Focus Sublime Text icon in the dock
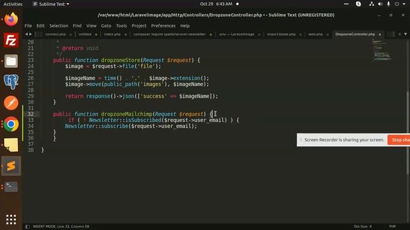410x230 pixels. point(11,166)
